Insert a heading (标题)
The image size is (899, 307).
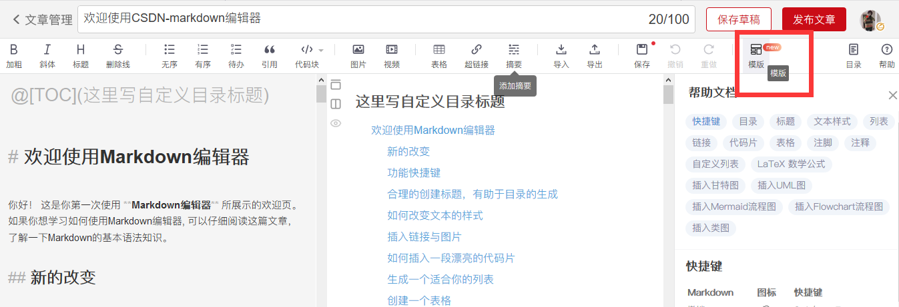[x=81, y=56]
